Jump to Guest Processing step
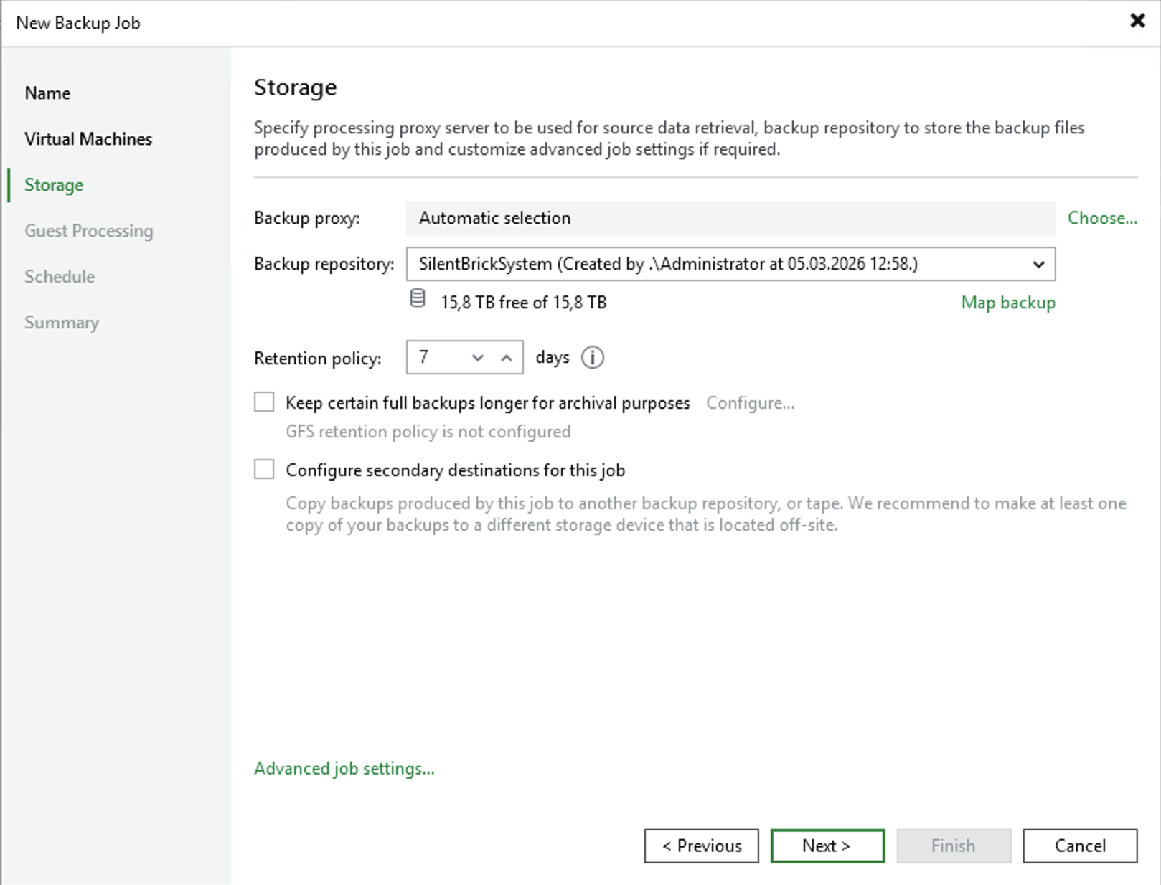Image resolution: width=1161 pixels, height=885 pixels. pos(89,231)
